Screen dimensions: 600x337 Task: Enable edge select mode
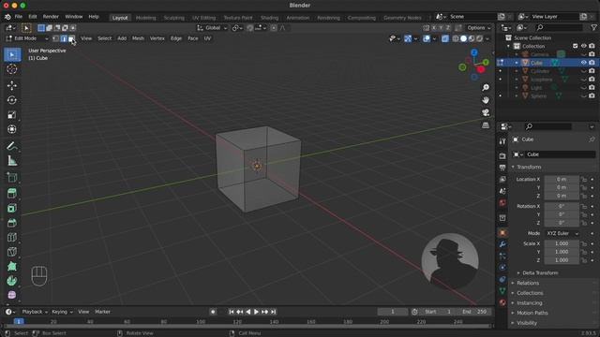[x=64, y=38]
